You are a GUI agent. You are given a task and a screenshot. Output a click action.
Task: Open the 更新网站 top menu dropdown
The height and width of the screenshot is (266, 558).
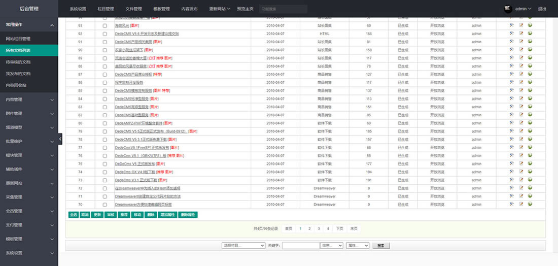point(220,9)
